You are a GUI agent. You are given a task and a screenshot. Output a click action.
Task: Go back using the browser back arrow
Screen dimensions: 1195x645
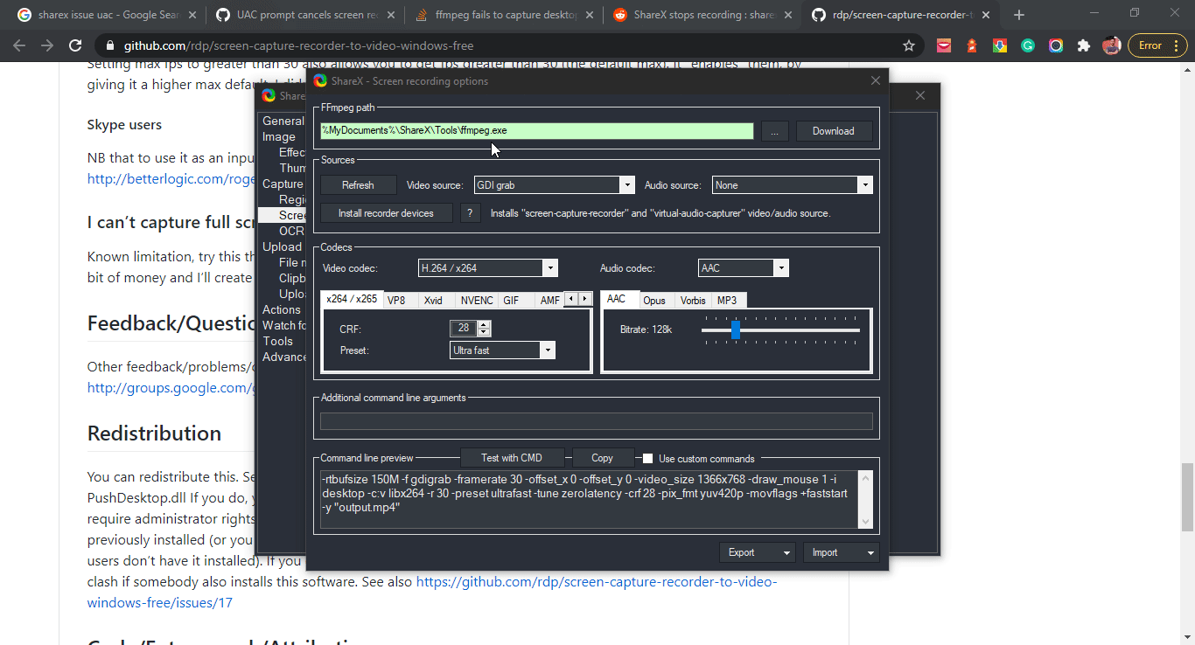pos(18,45)
